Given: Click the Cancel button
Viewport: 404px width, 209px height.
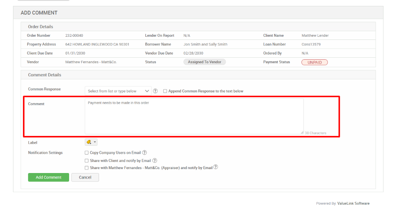Looking at the screenshot, I should tap(85, 177).
